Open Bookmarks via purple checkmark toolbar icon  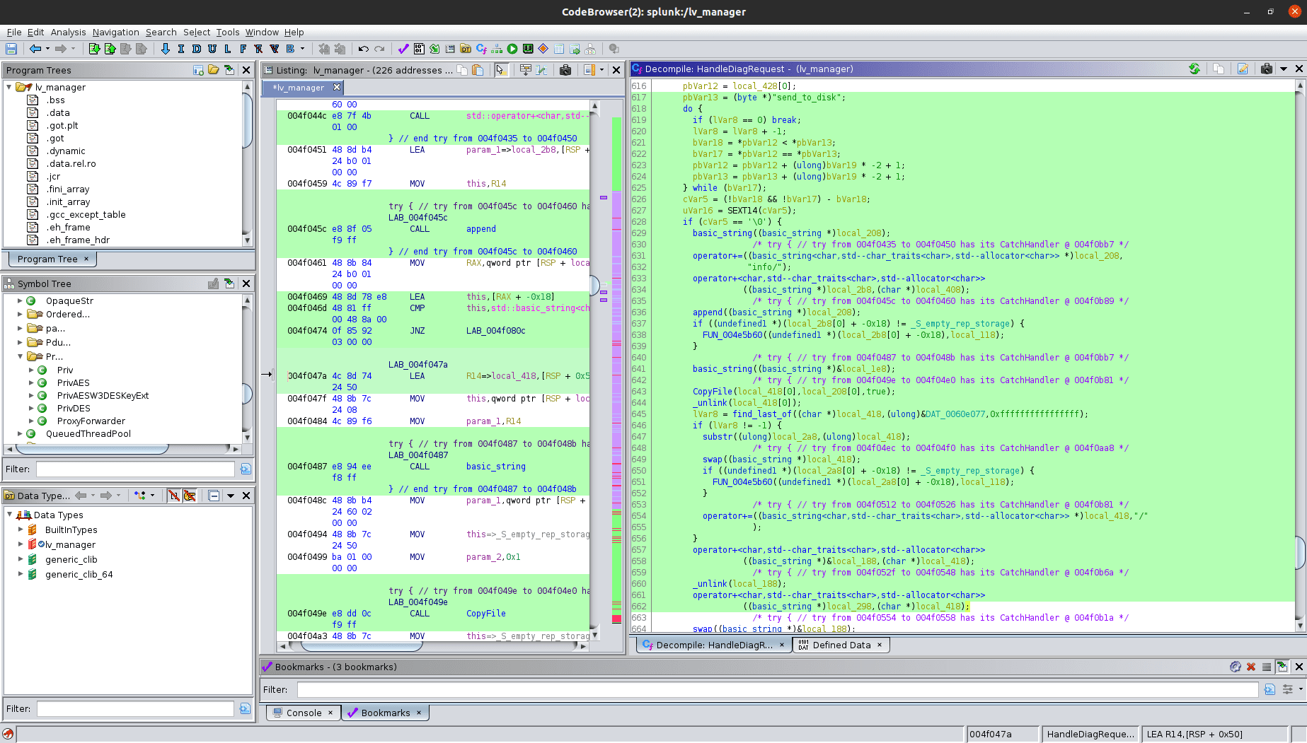(403, 49)
